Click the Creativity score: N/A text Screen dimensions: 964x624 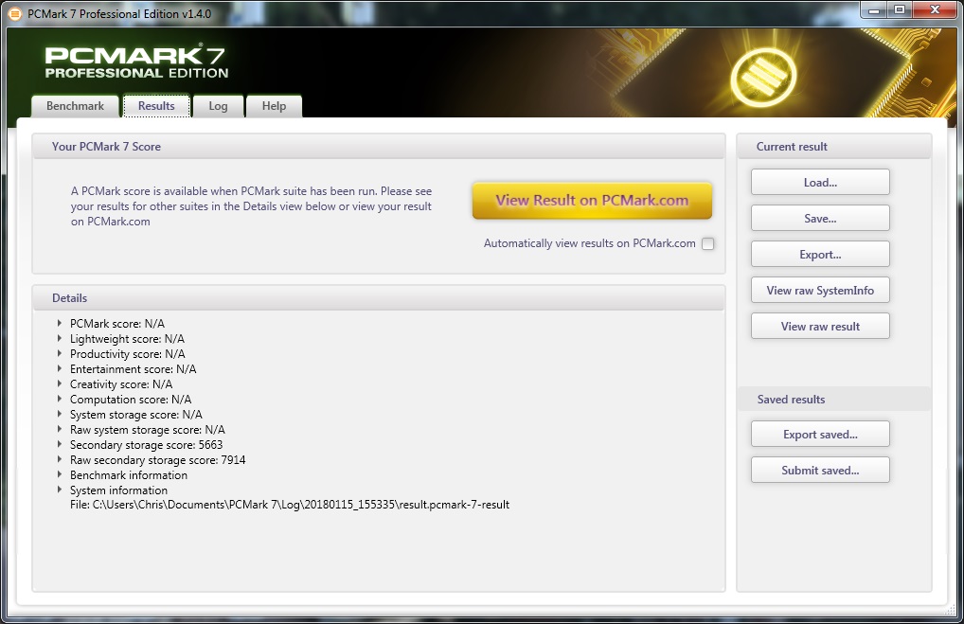point(121,384)
